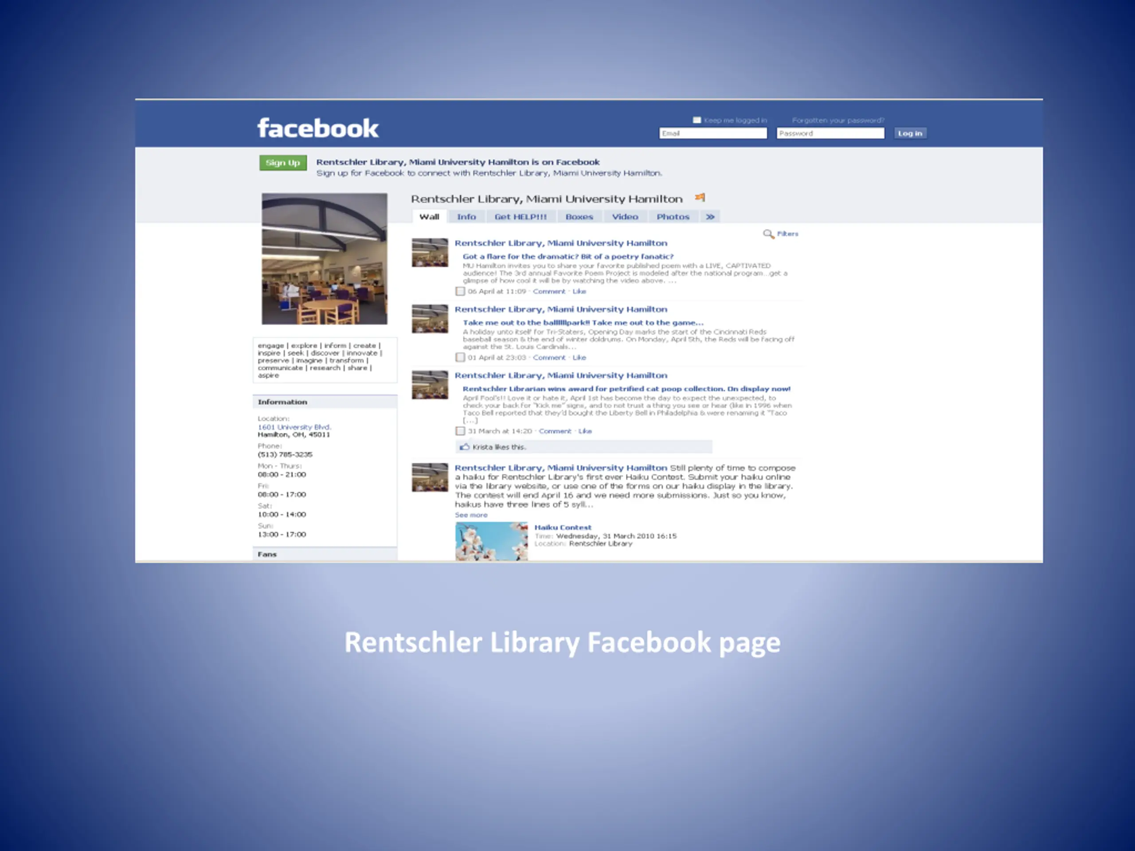Toggle Keep me logged in checkbox
The height and width of the screenshot is (851, 1135).
coord(697,120)
